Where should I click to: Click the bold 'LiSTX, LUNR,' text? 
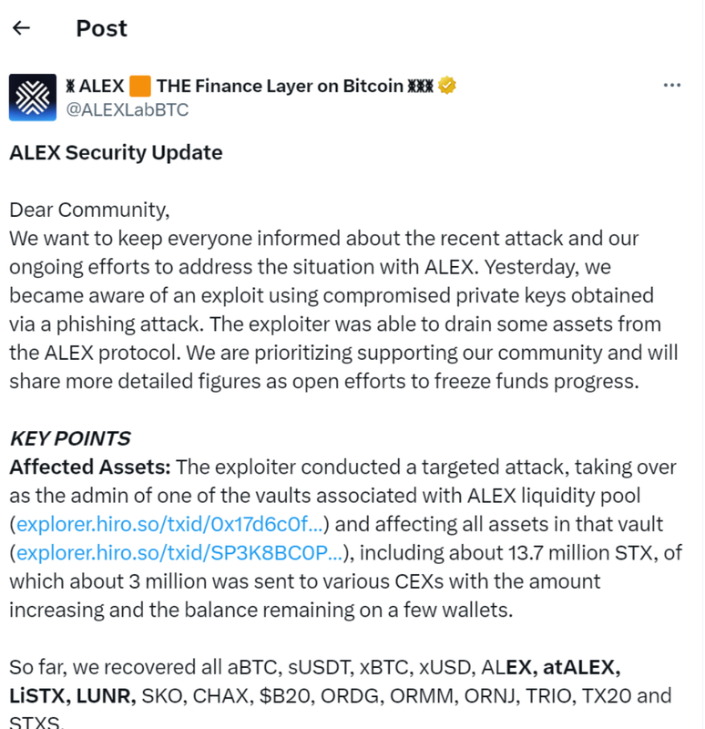pyautogui.click(x=73, y=696)
